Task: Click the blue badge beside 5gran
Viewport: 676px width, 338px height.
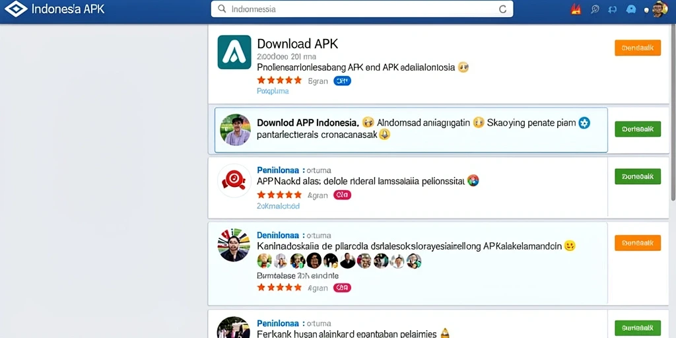Action: [343, 81]
